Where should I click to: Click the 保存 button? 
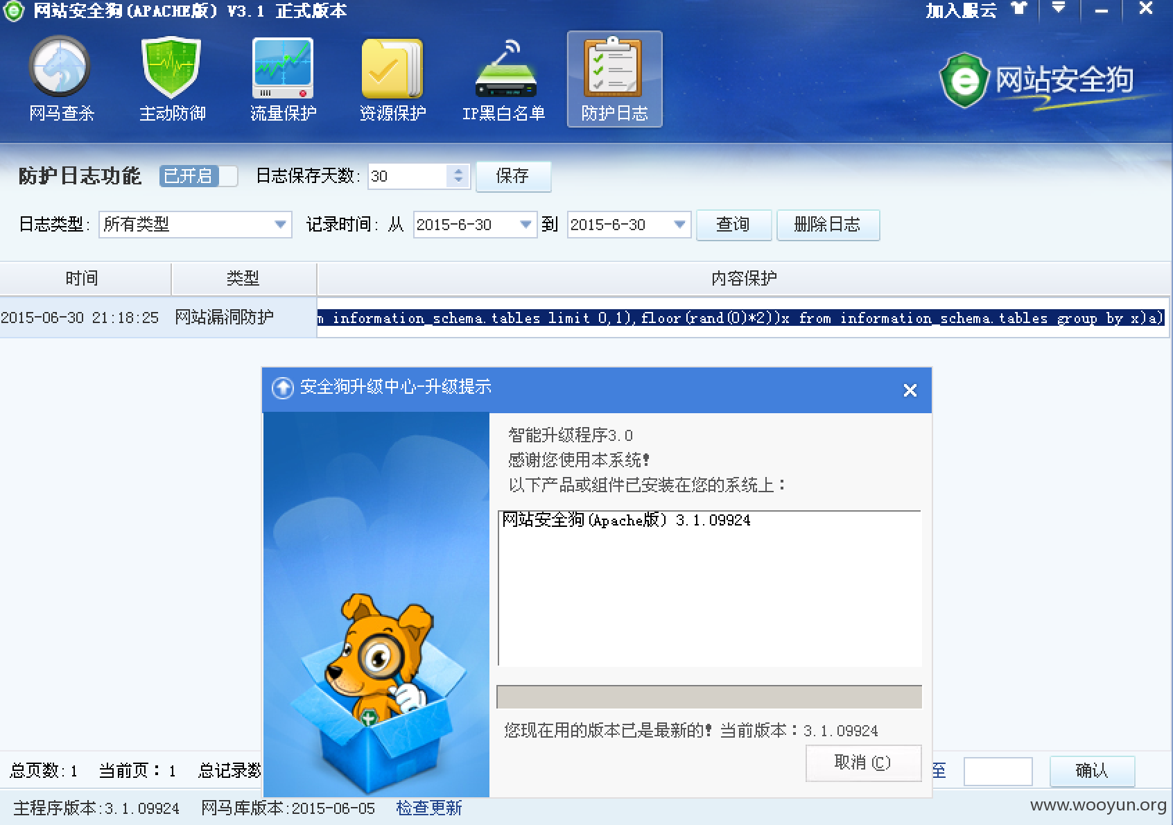[513, 176]
